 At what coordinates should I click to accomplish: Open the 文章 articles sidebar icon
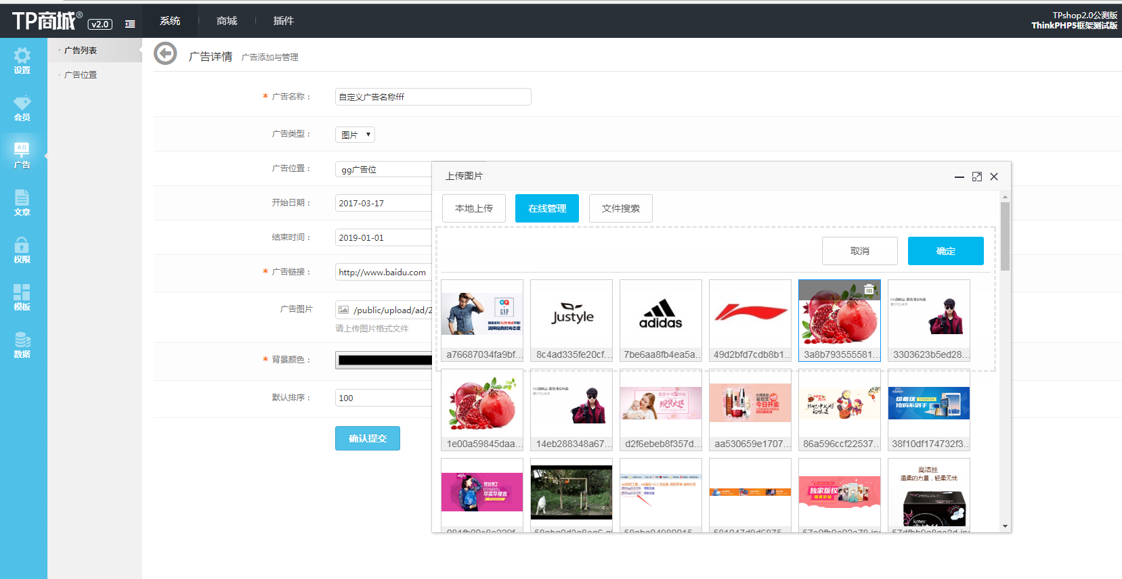pyautogui.click(x=22, y=203)
